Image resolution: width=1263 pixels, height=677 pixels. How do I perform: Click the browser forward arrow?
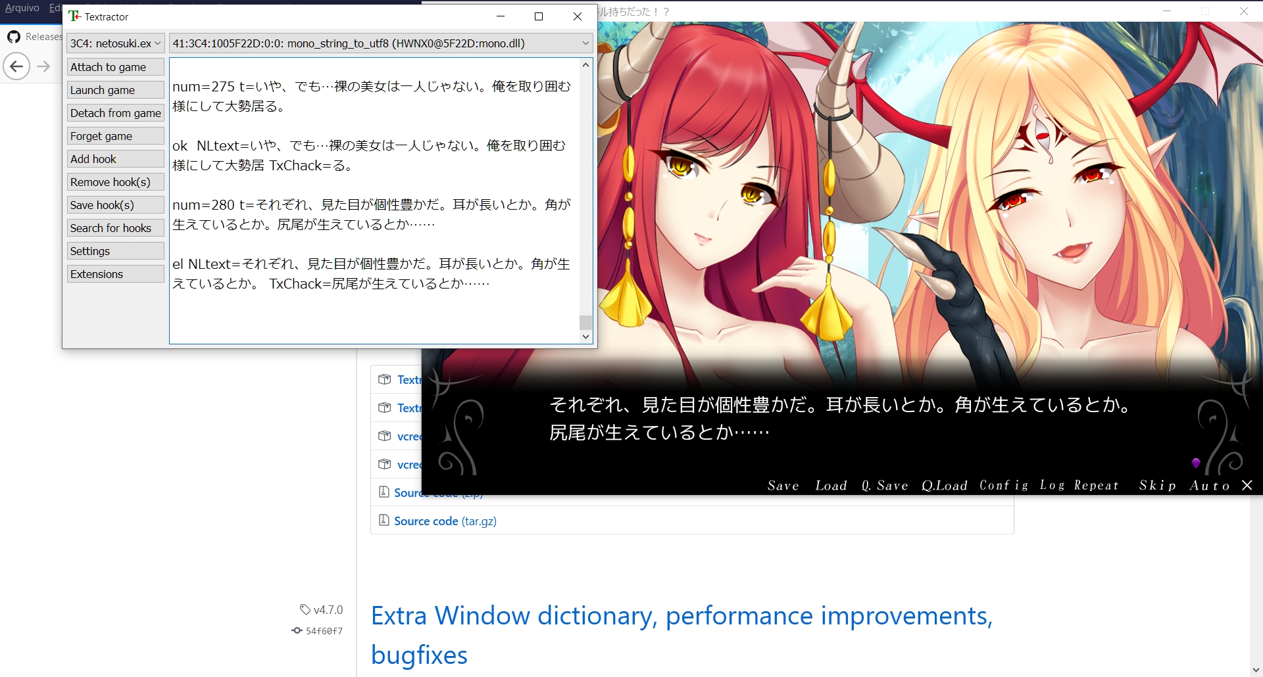(43, 66)
